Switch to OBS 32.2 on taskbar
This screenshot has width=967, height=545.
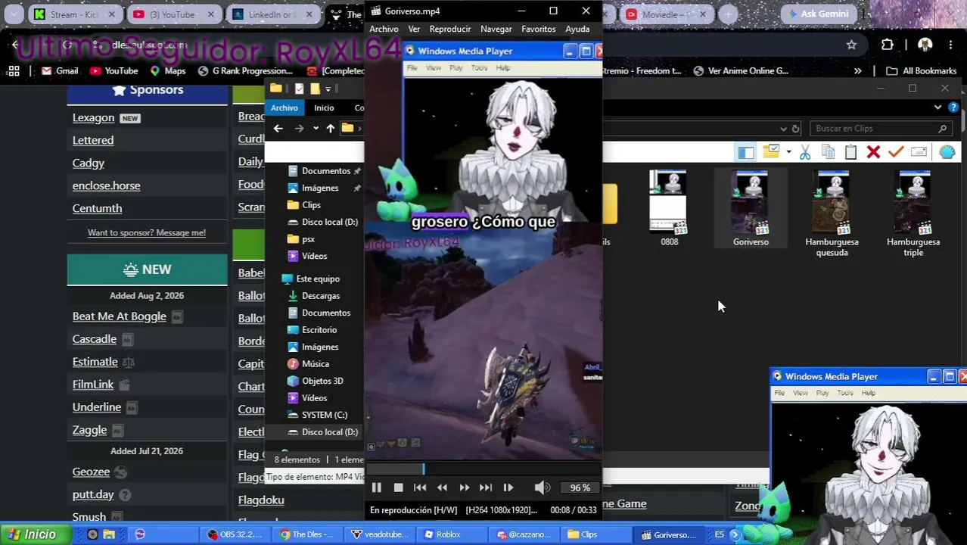coord(236,534)
